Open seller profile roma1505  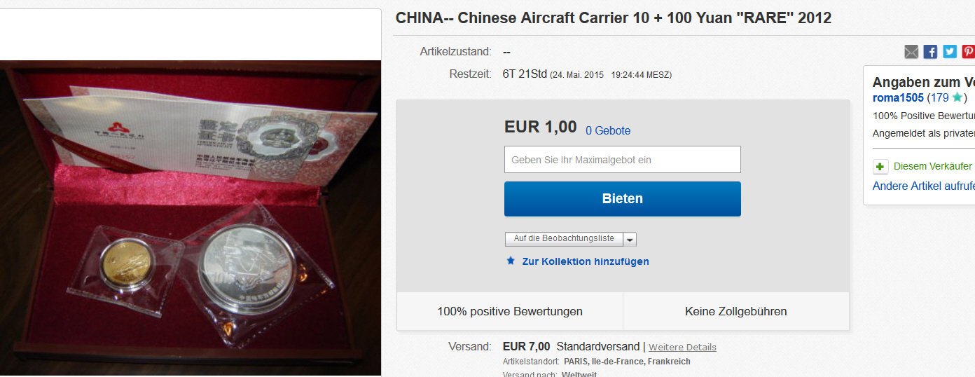(x=898, y=97)
